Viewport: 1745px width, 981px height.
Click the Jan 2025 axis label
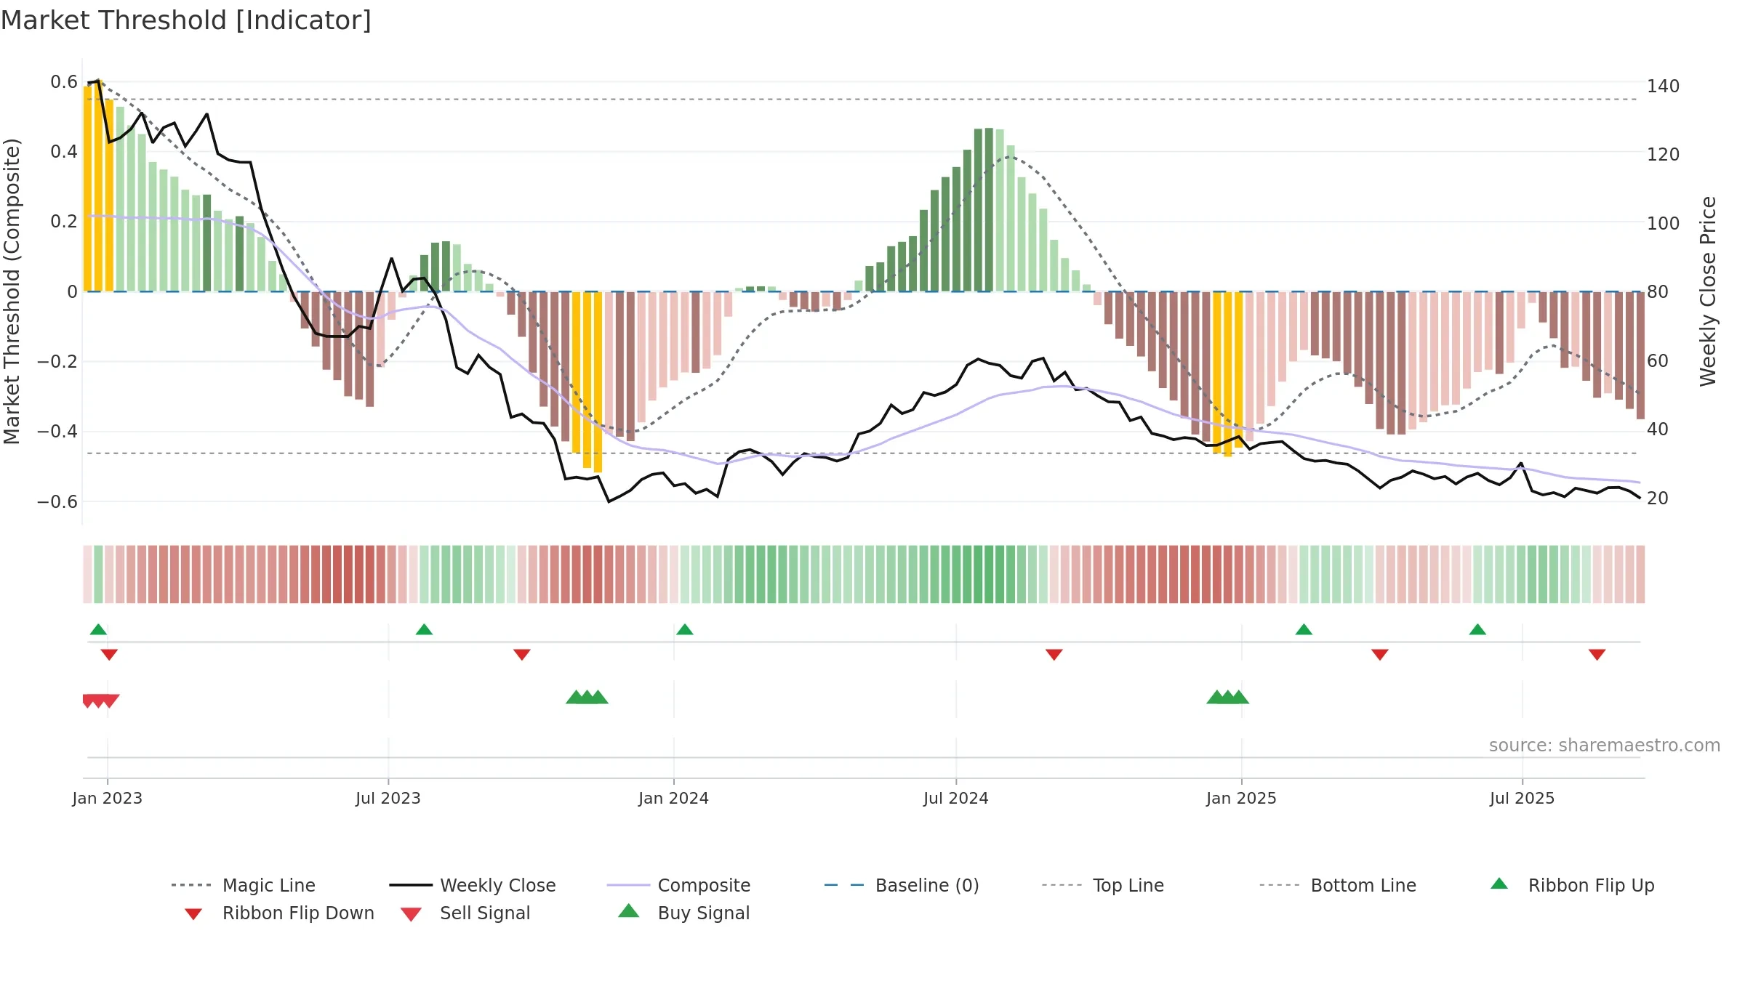coord(1241,798)
